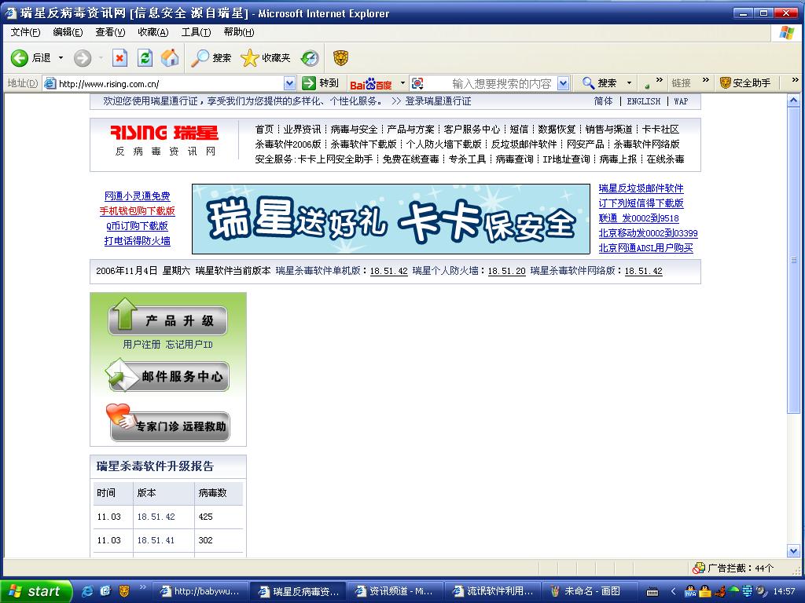Switch to the ENGLISH version link
Image resolution: width=805 pixels, height=603 pixels.
coord(643,101)
